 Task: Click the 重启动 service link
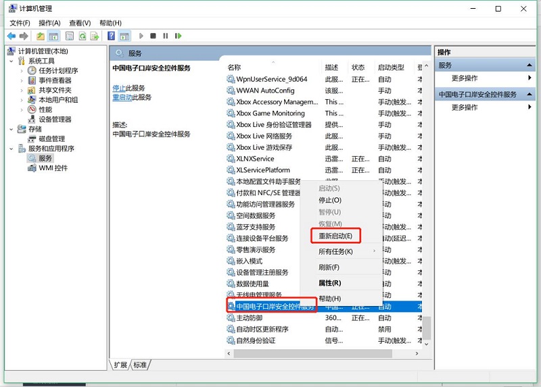pyautogui.click(x=122, y=97)
